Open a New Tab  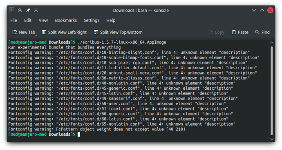24,32
